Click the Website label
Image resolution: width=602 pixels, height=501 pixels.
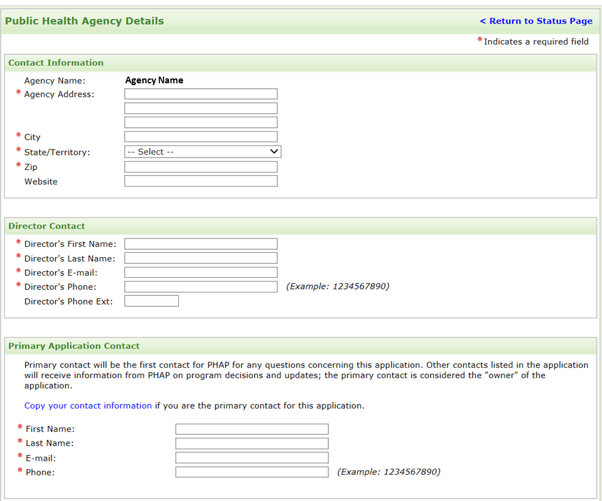pos(41,182)
